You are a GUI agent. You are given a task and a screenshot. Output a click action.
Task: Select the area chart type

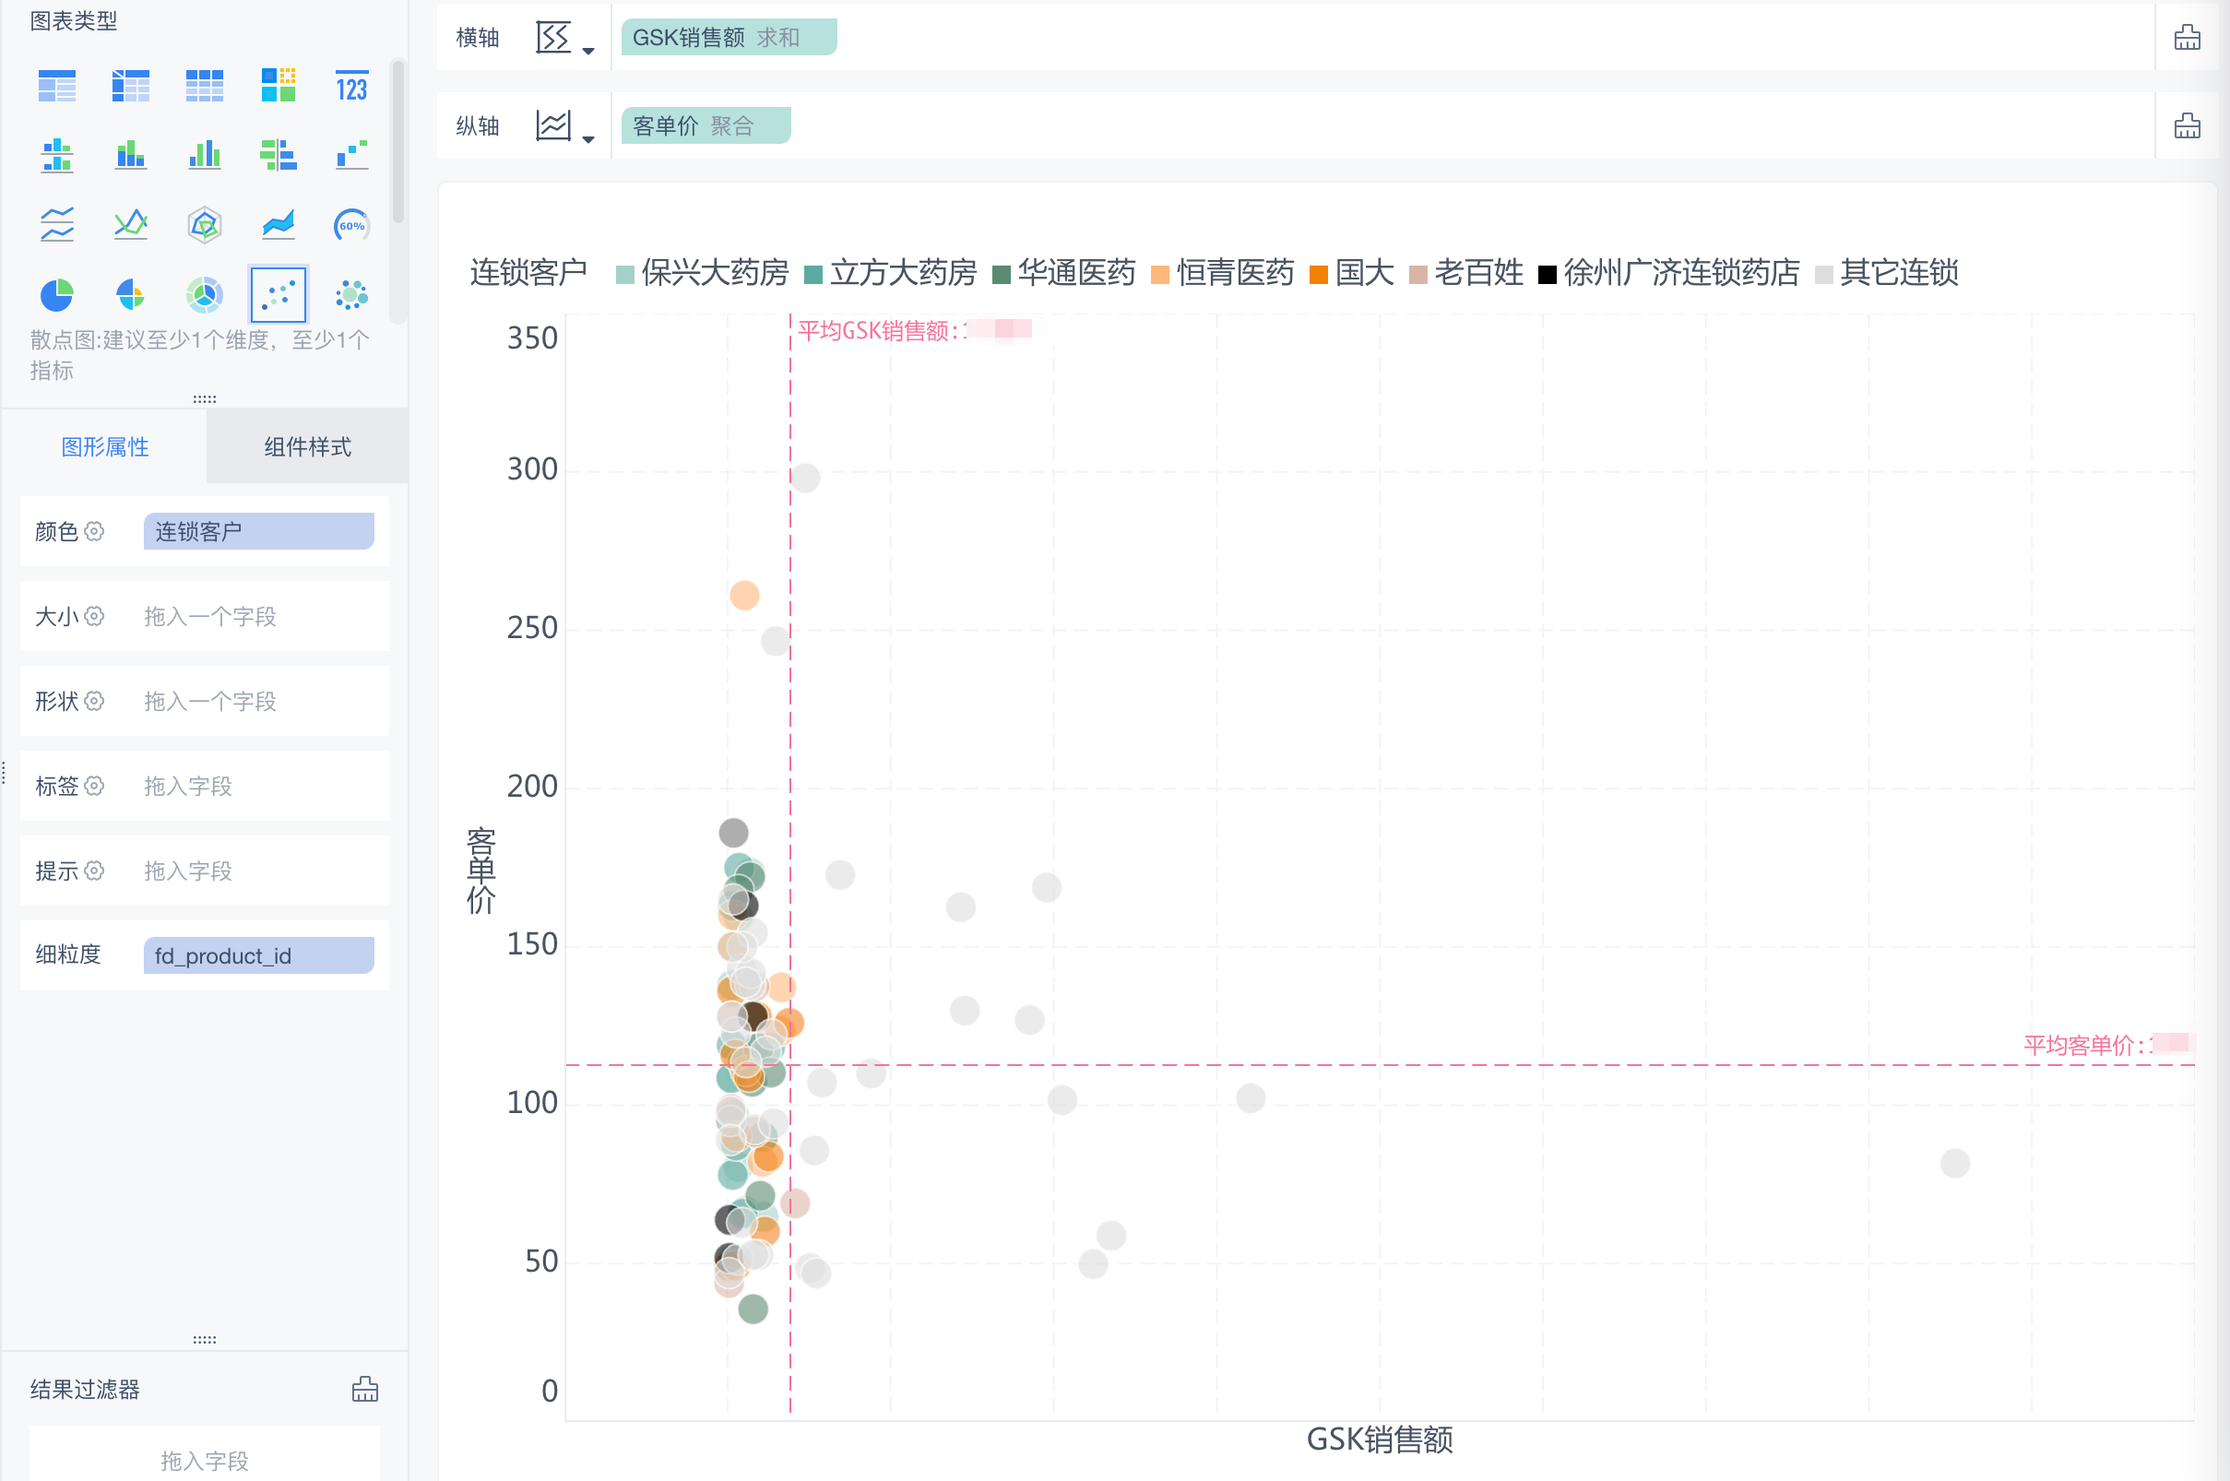coord(278,225)
